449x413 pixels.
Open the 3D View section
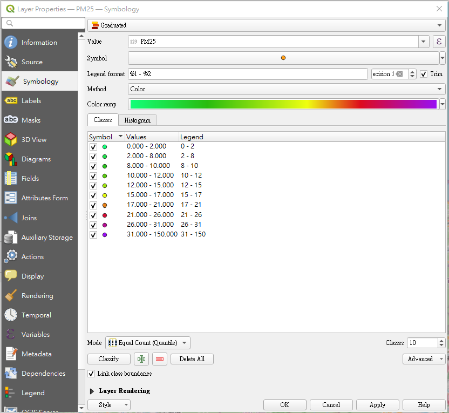pyautogui.click(x=39, y=140)
